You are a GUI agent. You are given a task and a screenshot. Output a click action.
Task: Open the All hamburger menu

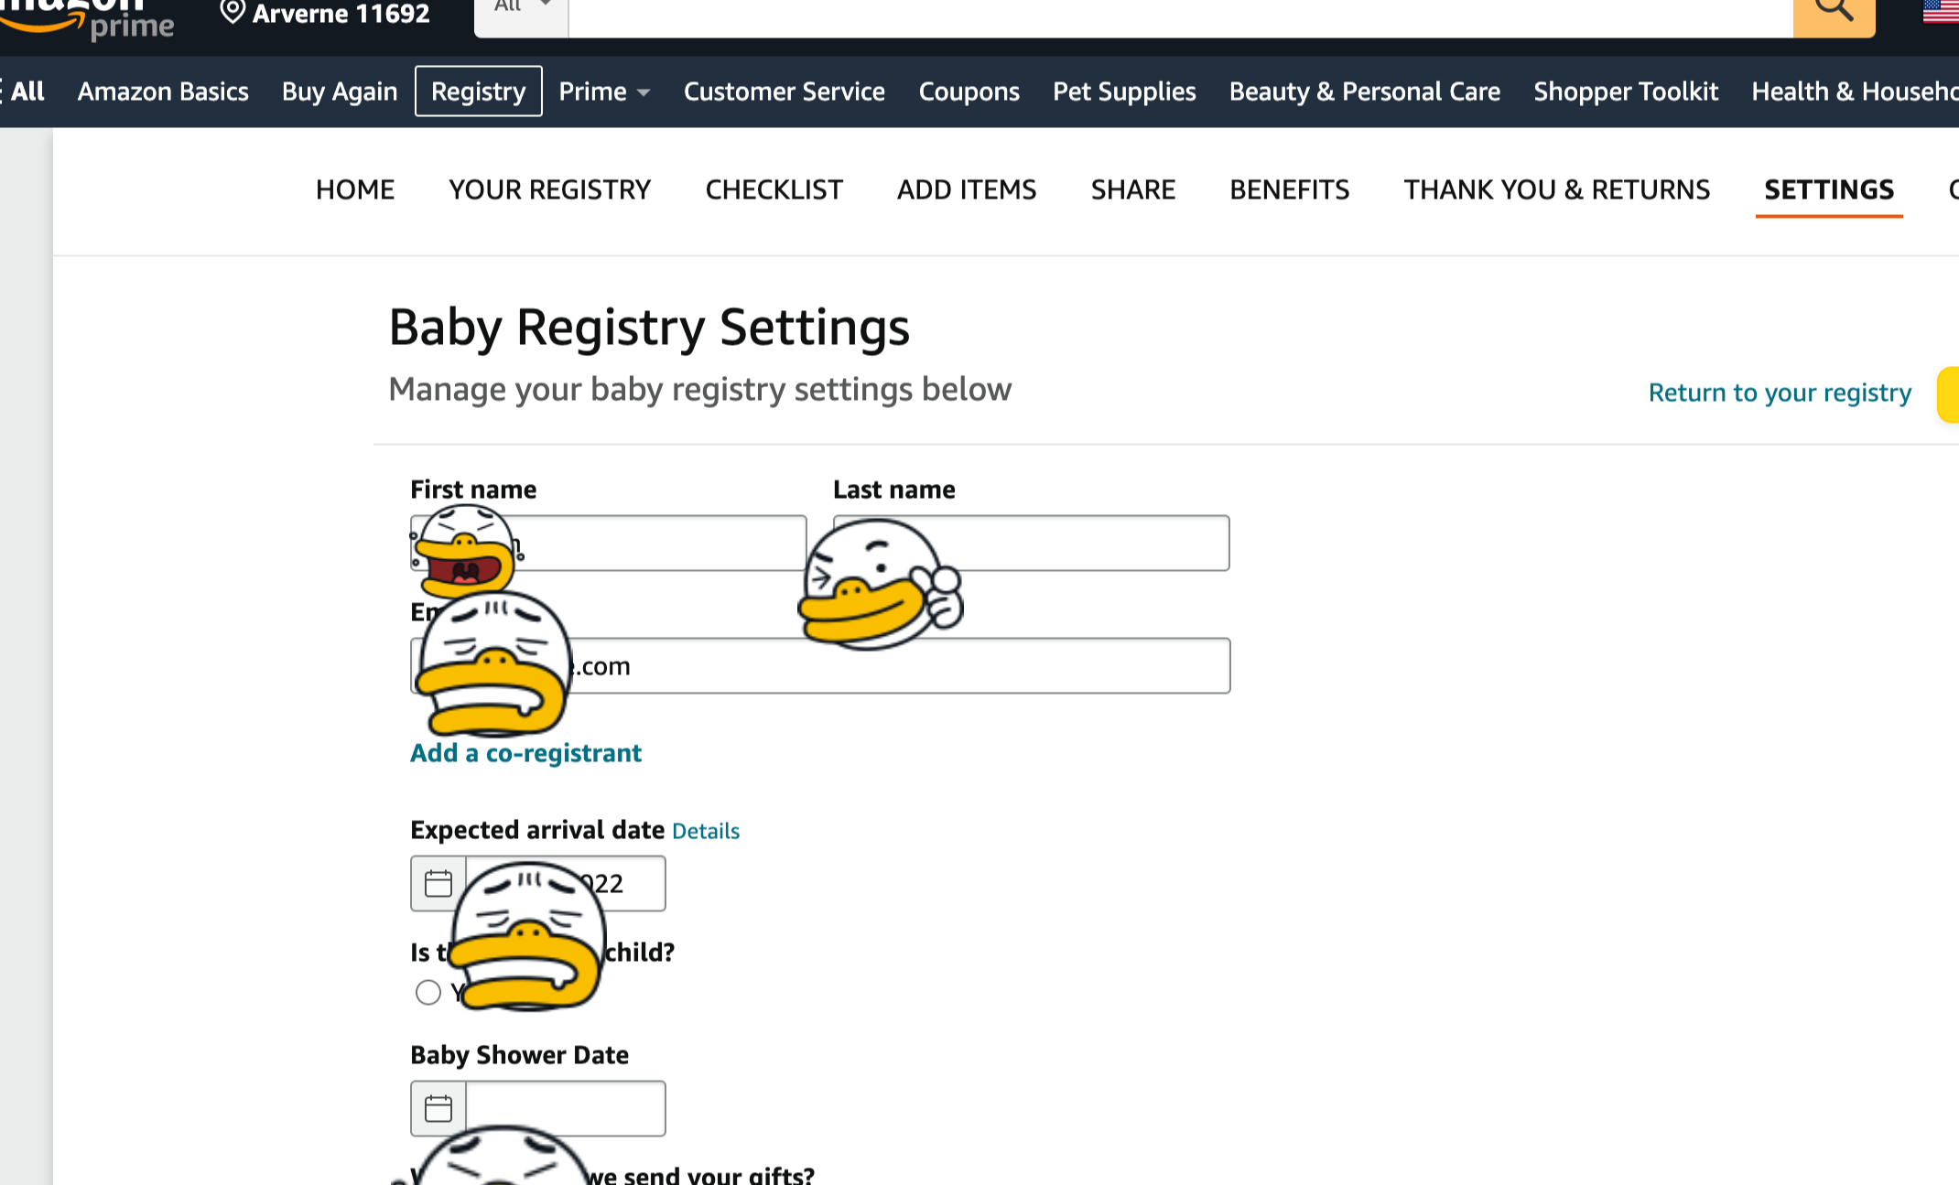point(23,92)
